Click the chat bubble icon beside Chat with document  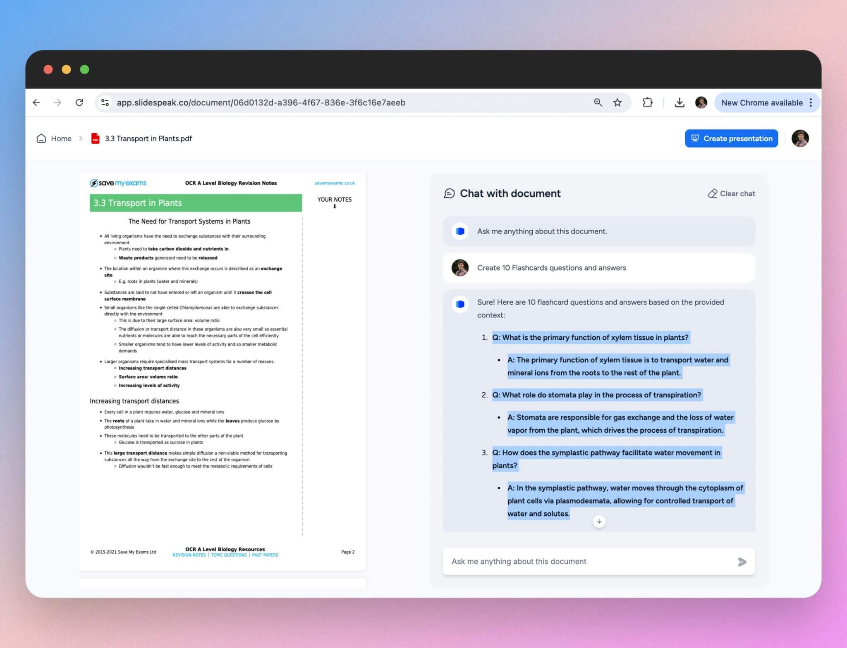450,193
